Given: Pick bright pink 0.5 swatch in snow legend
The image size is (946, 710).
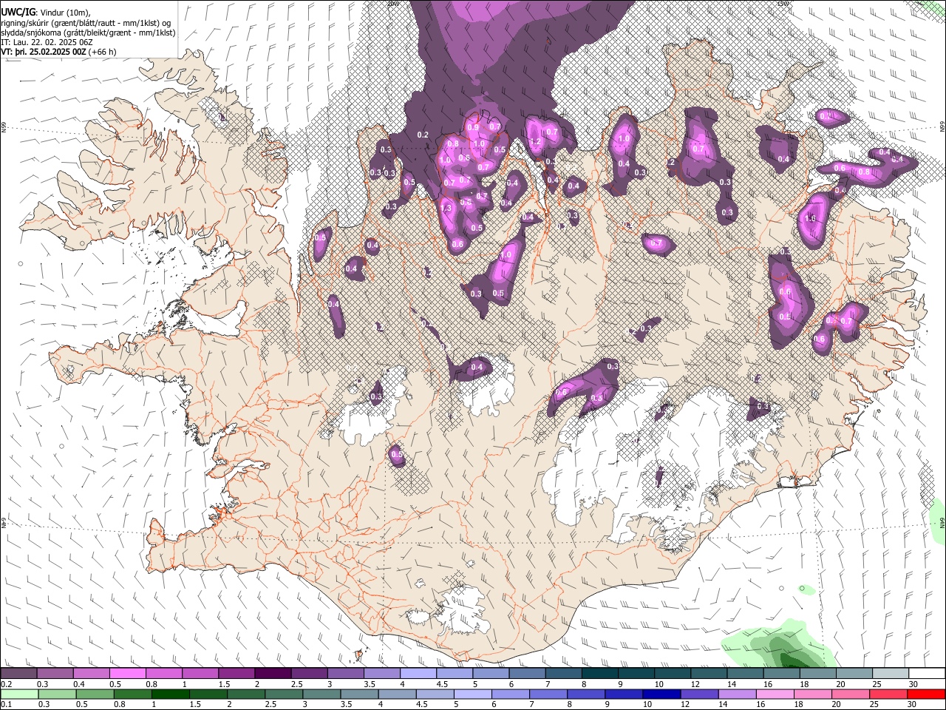Looking at the screenshot, I should tap(127, 674).
